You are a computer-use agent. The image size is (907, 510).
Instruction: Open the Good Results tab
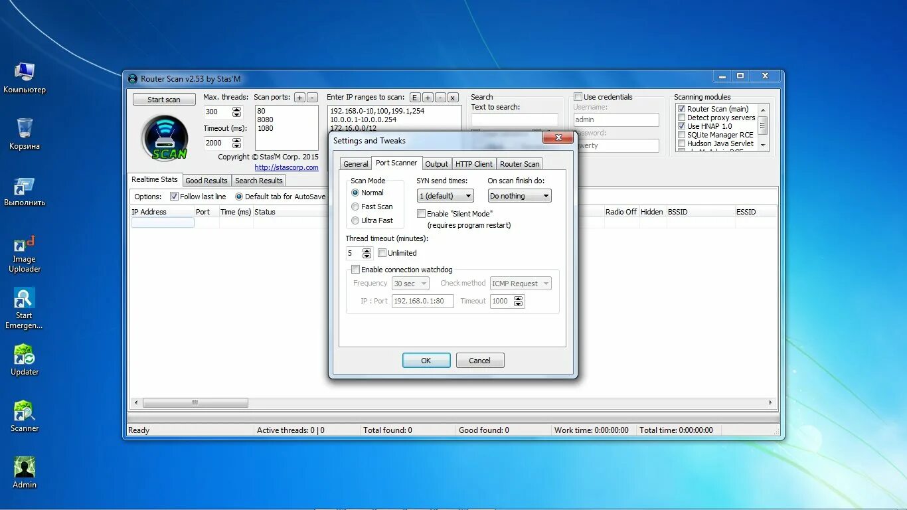206,181
